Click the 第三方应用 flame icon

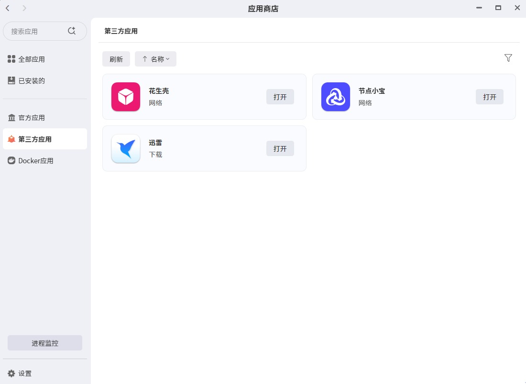[x=11, y=139]
